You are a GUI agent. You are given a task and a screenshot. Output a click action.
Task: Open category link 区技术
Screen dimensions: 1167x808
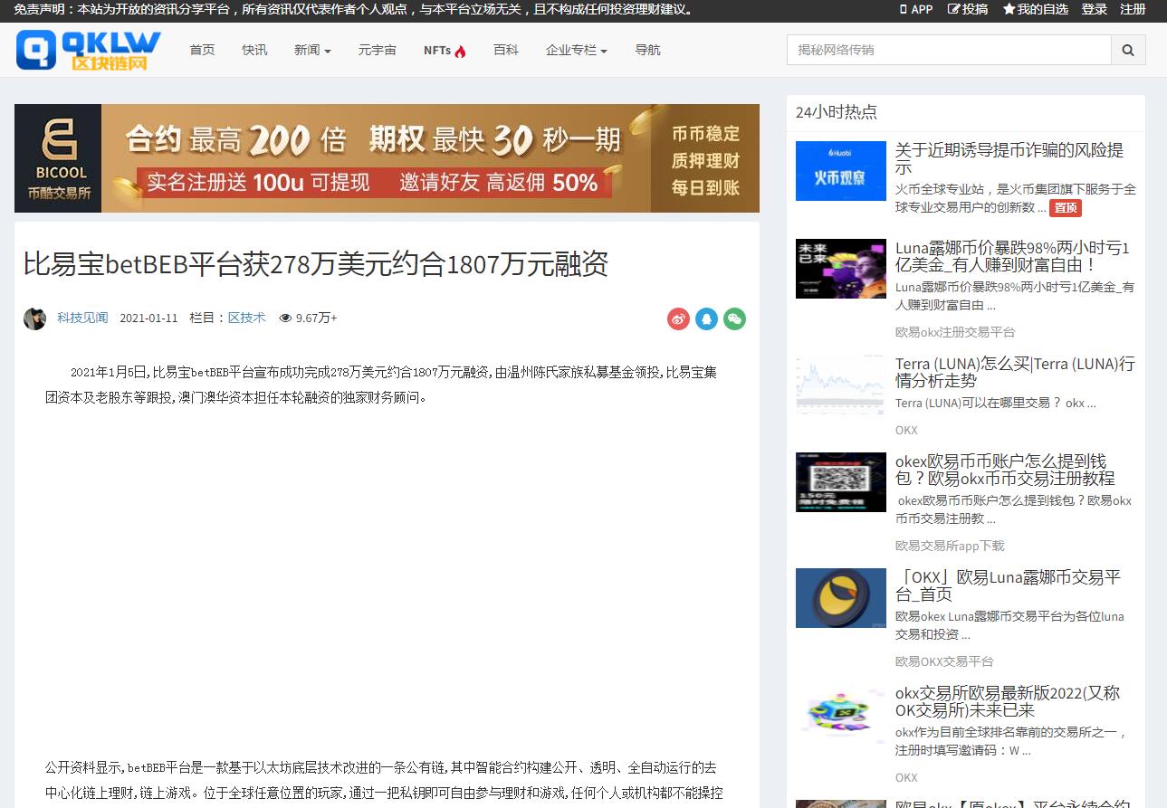click(246, 318)
